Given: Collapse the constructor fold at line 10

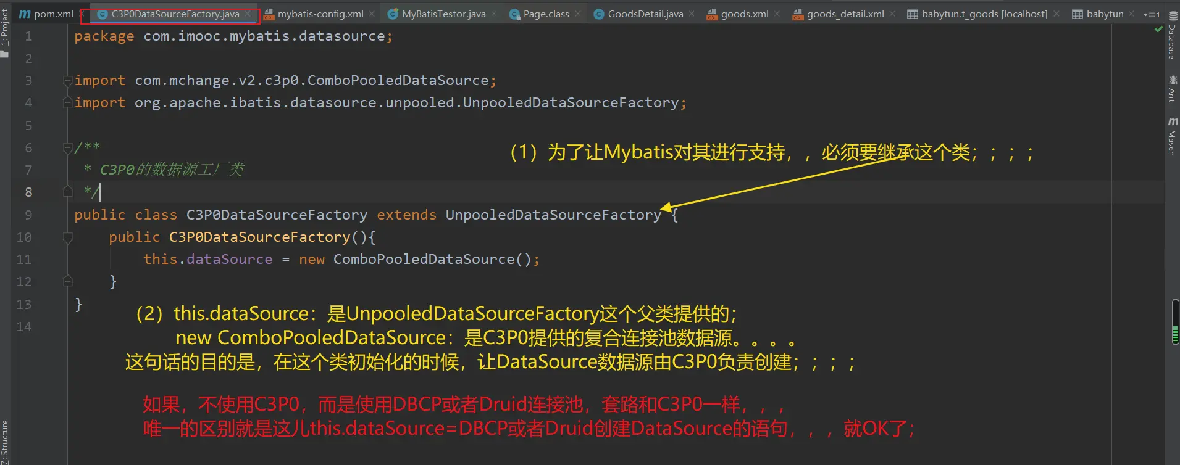Looking at the screenshot, I should 68,237.
